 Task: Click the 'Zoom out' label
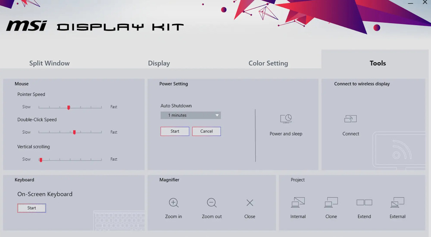(x=212, y=216)
